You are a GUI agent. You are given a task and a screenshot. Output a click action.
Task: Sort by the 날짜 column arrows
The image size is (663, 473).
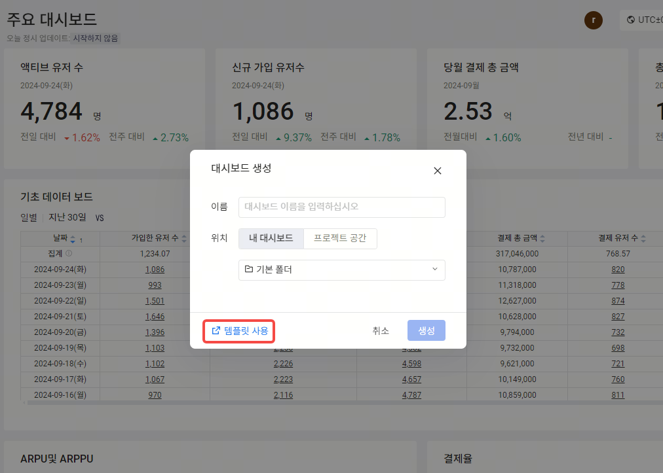73,239
